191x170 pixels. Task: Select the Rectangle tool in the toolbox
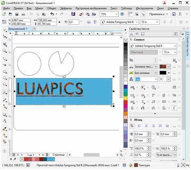pos(5,72)
